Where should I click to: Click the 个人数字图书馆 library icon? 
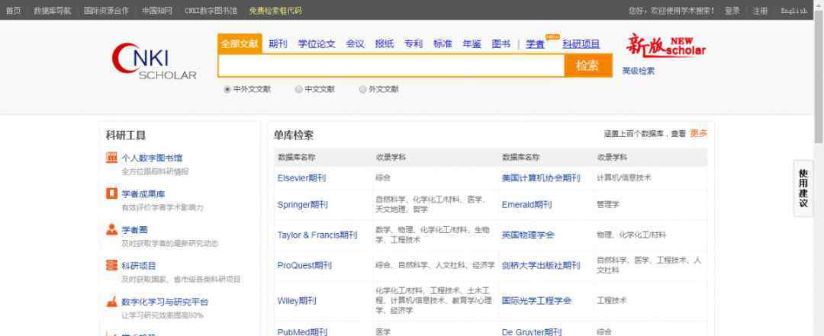111,158
